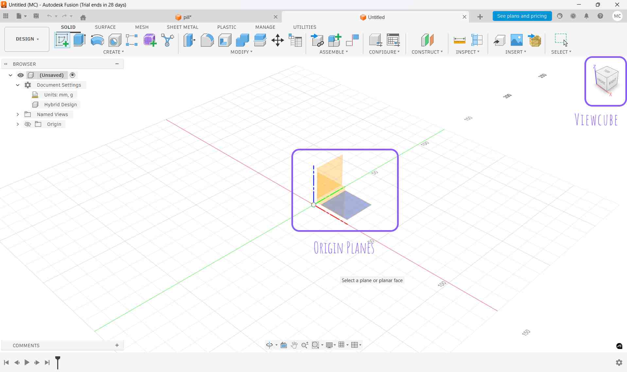Choose the Move/Copy arrows tool

click(x=278, y=40)
